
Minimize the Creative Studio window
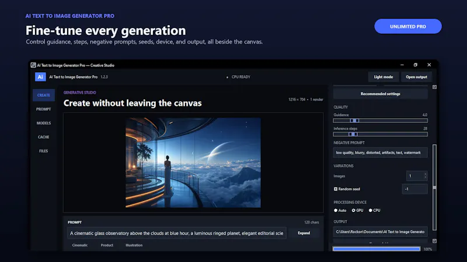tap(402, 65)
